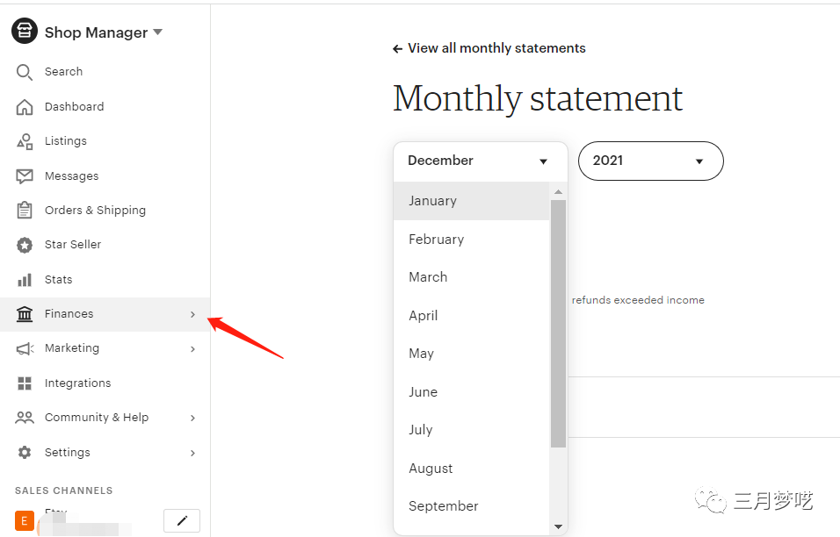
Task: Open Messages using the envelope icon
Action: point(25,176)
